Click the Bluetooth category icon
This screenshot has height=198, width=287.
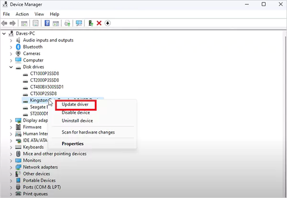coord(18,47)
